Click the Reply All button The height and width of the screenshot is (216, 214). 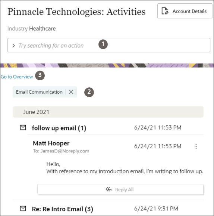point(120,189)
